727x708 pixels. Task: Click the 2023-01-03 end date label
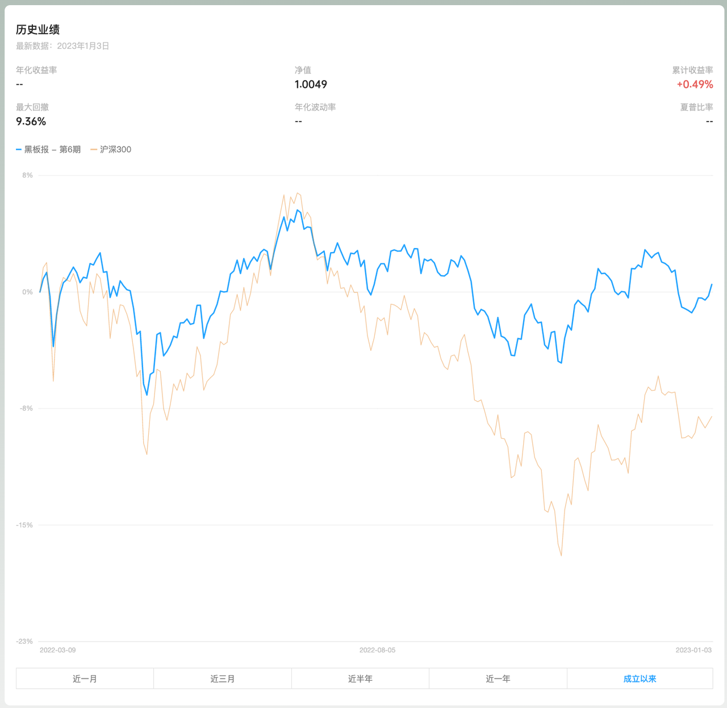point(693,650)
